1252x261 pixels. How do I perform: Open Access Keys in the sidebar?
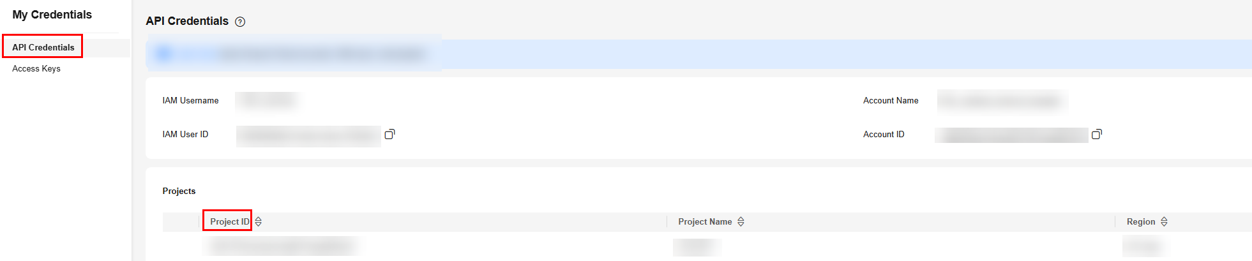36,68
